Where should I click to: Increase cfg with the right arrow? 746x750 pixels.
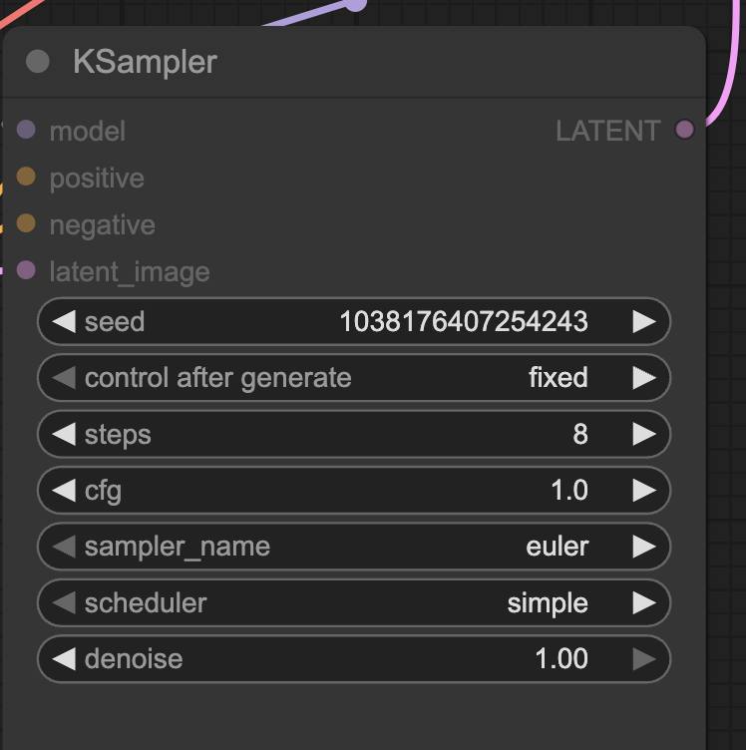644,491
